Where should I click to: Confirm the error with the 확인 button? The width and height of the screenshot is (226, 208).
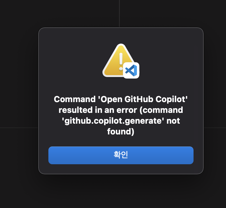pos(121,155)
